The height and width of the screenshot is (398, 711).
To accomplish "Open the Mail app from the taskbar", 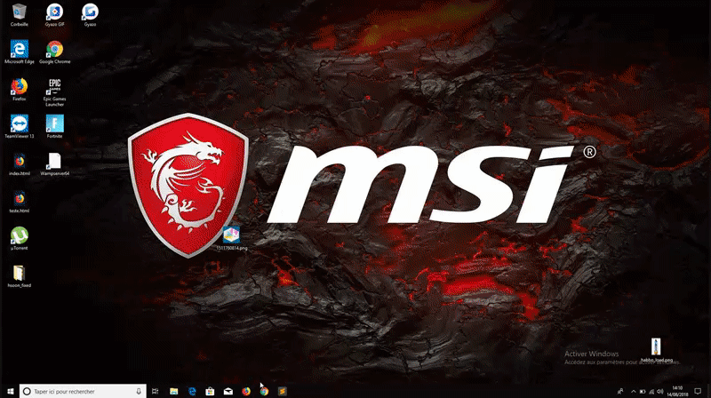I will tap(228, 391).
